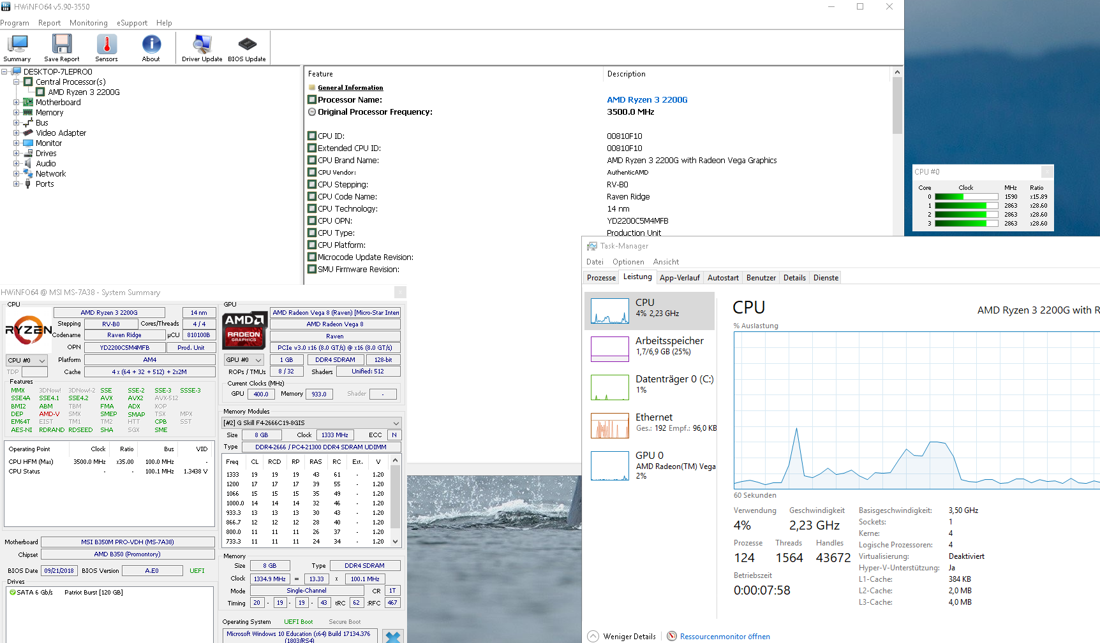Open the GPU #0 selector dropdown
The height and width of the screenshot is (643, 1100).
coord(244,360)
